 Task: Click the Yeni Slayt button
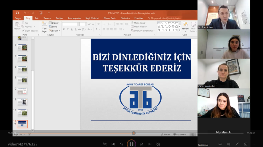44,27
